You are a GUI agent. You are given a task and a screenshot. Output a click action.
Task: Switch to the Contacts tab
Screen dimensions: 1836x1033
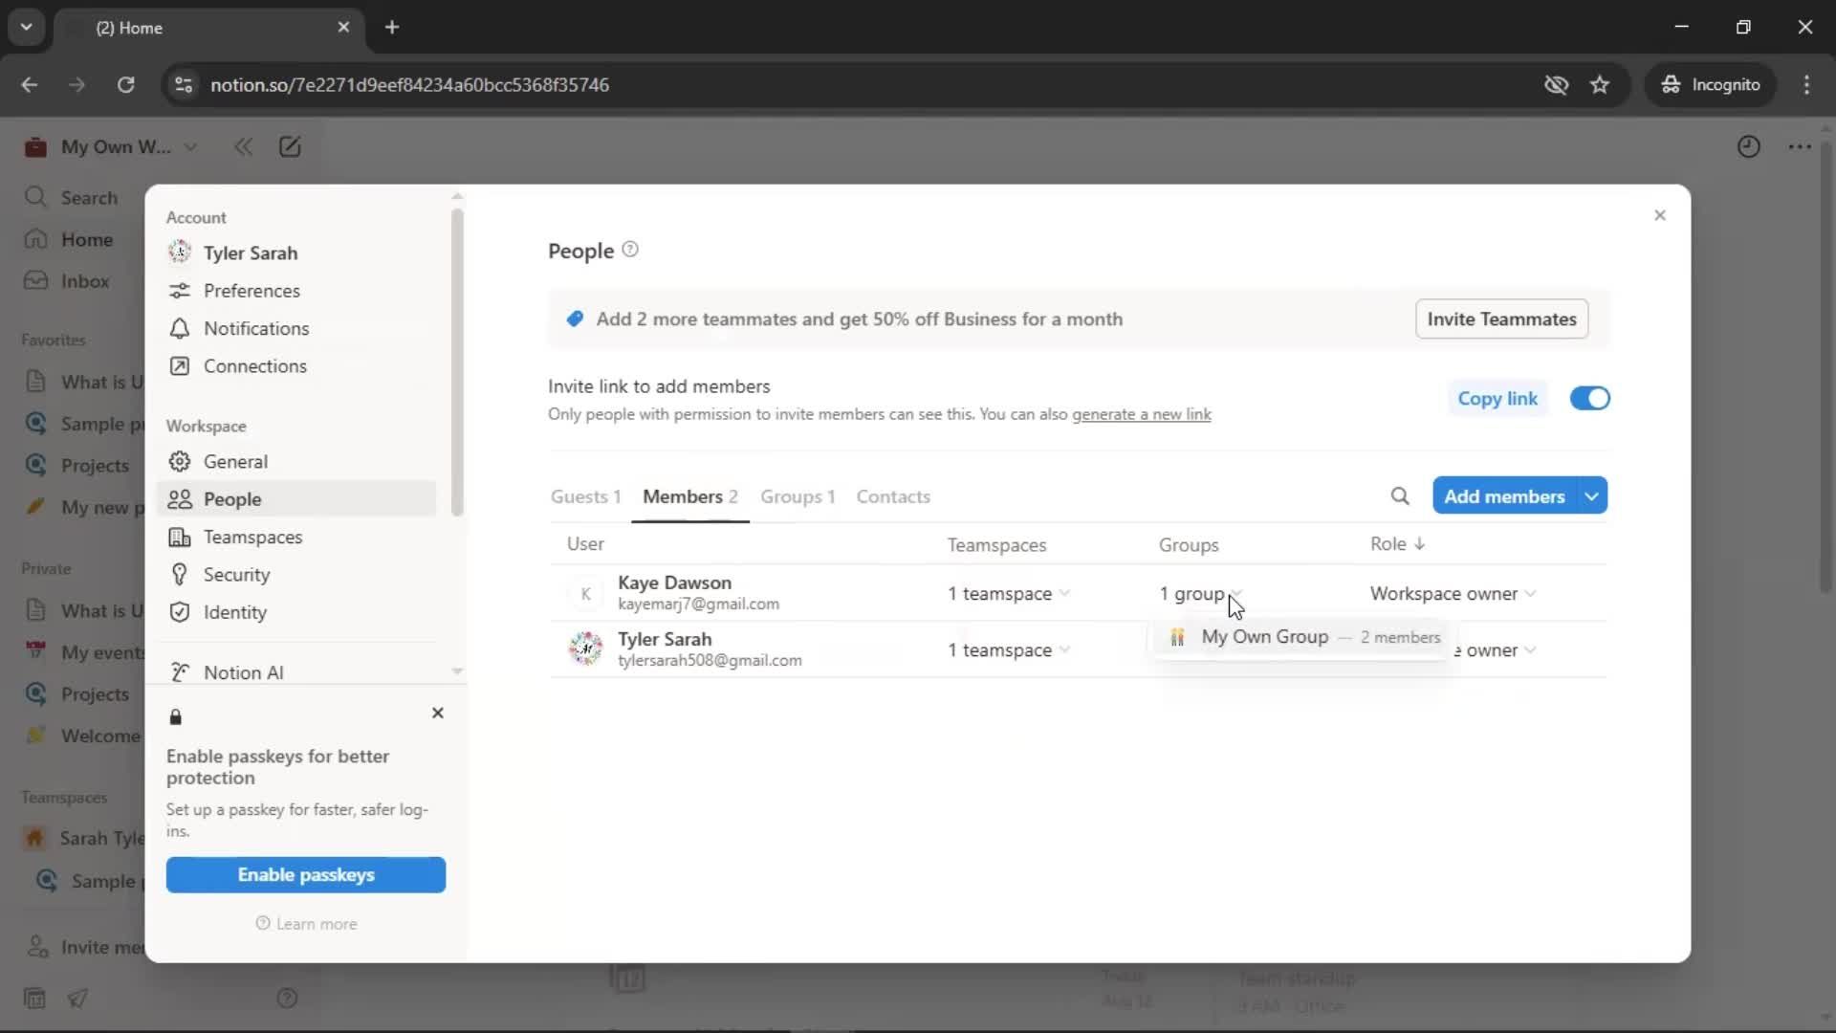pyautogui.click(x=893, y=496)
